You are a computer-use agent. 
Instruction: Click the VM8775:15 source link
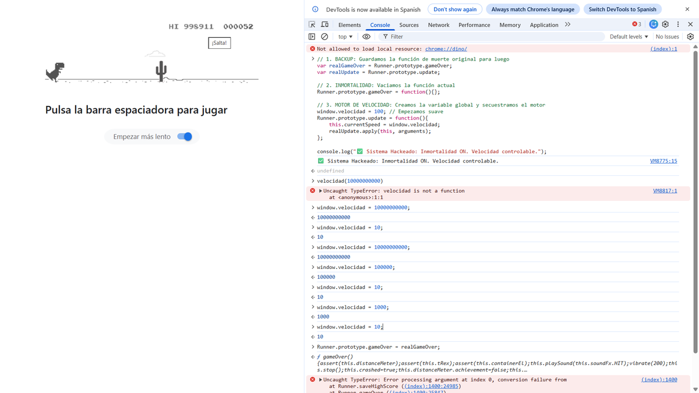point(663,161)
